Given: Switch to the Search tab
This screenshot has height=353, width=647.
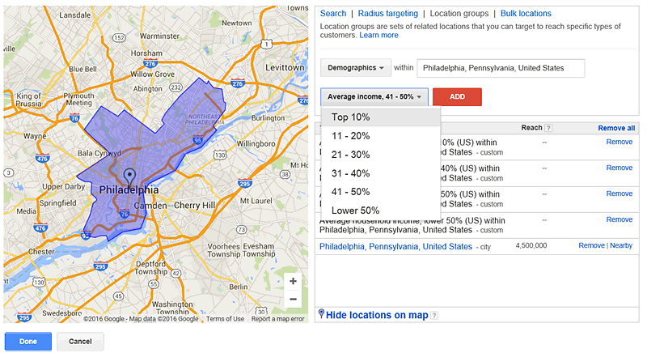Looking at the screenshot, I should (x=333, y=14).
